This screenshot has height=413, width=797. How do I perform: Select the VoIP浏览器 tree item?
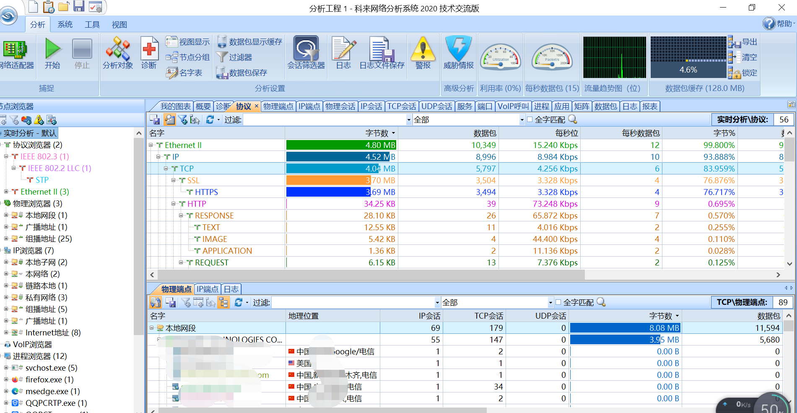click(x=32, y=344)
